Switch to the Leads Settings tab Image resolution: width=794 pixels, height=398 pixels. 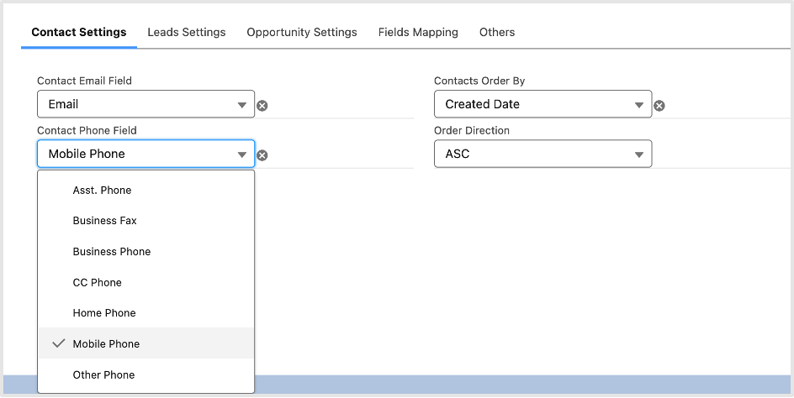coord(187,32)
